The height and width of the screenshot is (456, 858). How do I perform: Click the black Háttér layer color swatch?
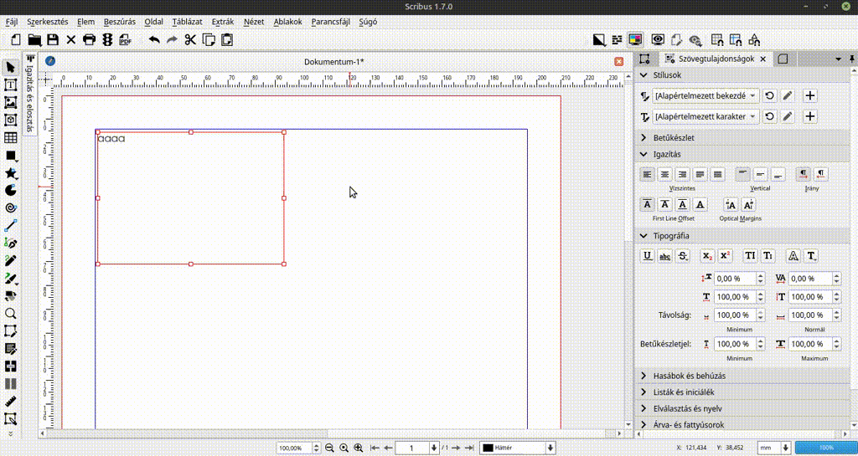(487, 448)
